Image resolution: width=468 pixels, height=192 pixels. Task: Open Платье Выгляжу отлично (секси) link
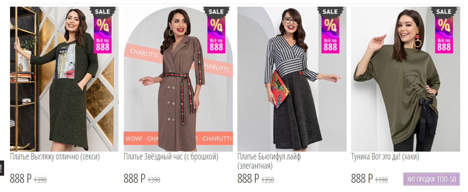click(x=55, y=157)
